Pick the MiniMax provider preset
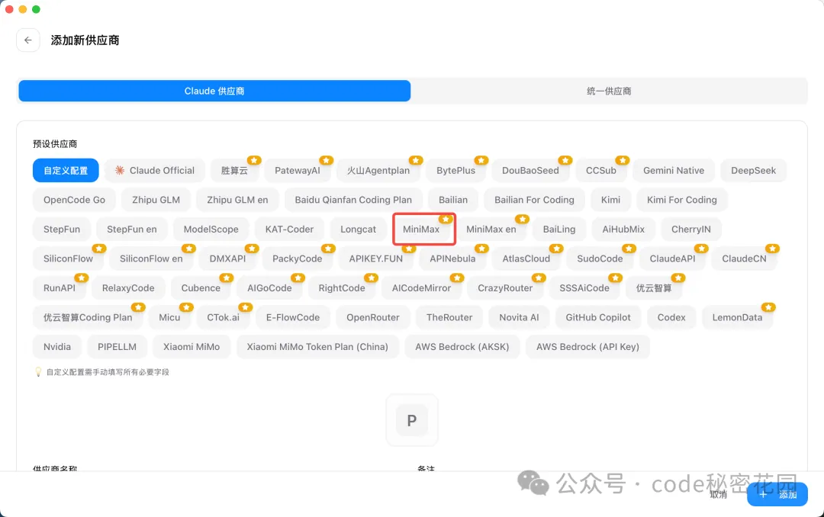The height and width of the screenshot is (517, 824). pos(421,229)
